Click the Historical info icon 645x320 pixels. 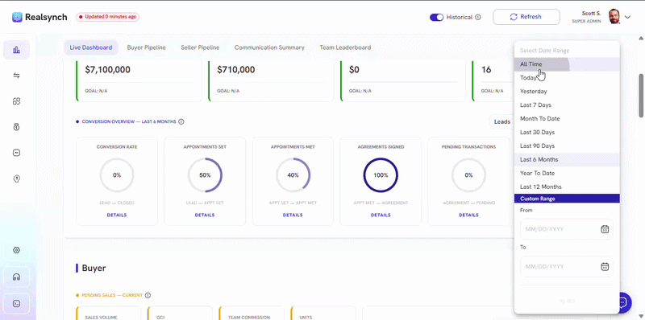(477, 17)
